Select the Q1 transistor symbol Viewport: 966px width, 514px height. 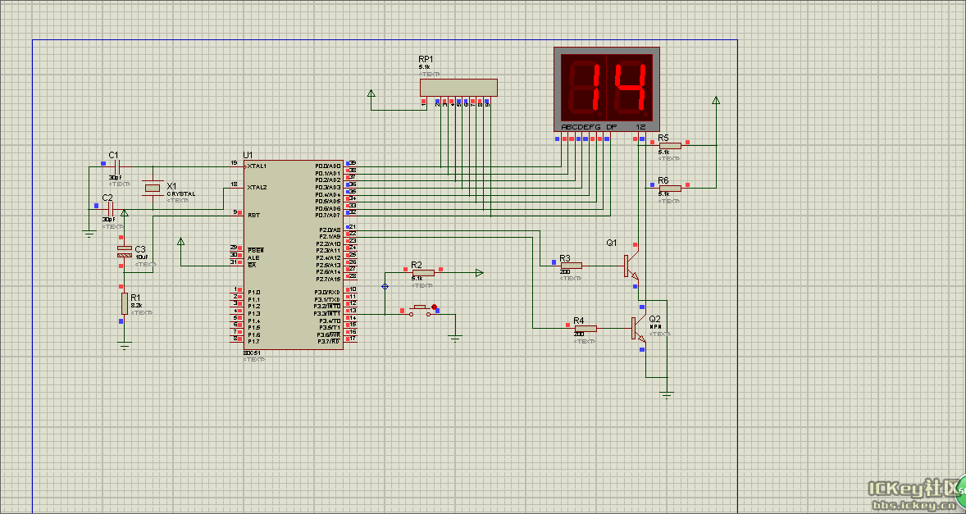point(631,265)
